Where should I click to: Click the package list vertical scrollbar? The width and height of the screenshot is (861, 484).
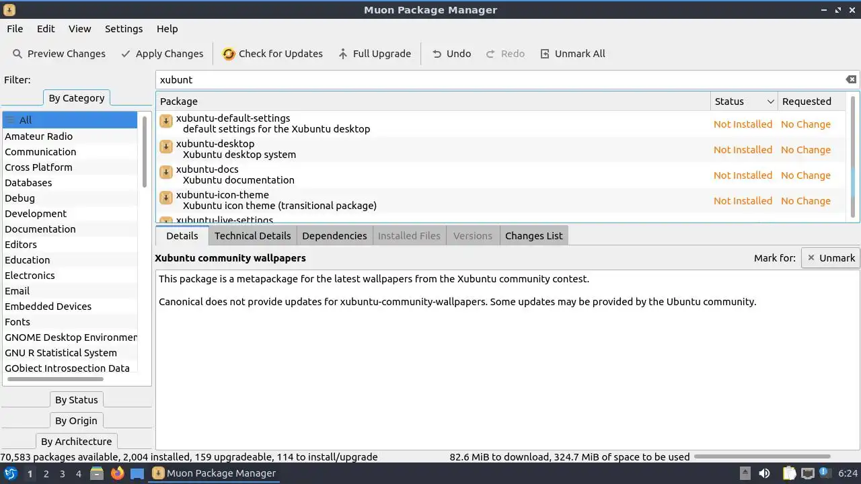[x=854, y=156]
